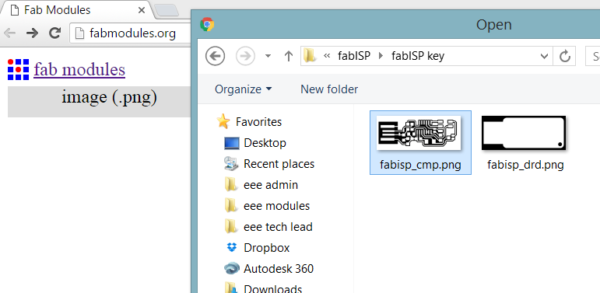
Task: Open Autodesk 360 in sidebar
Action: coord(279,269)
